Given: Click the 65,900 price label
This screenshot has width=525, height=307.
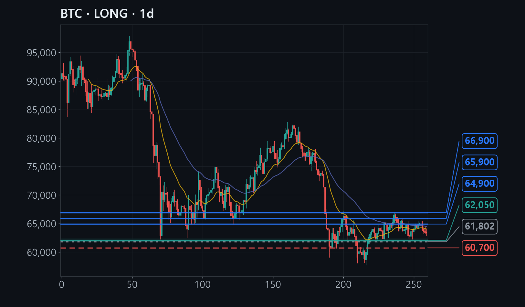Looking at the screenshot, I should pyautogui.click(x=479, y=162).
